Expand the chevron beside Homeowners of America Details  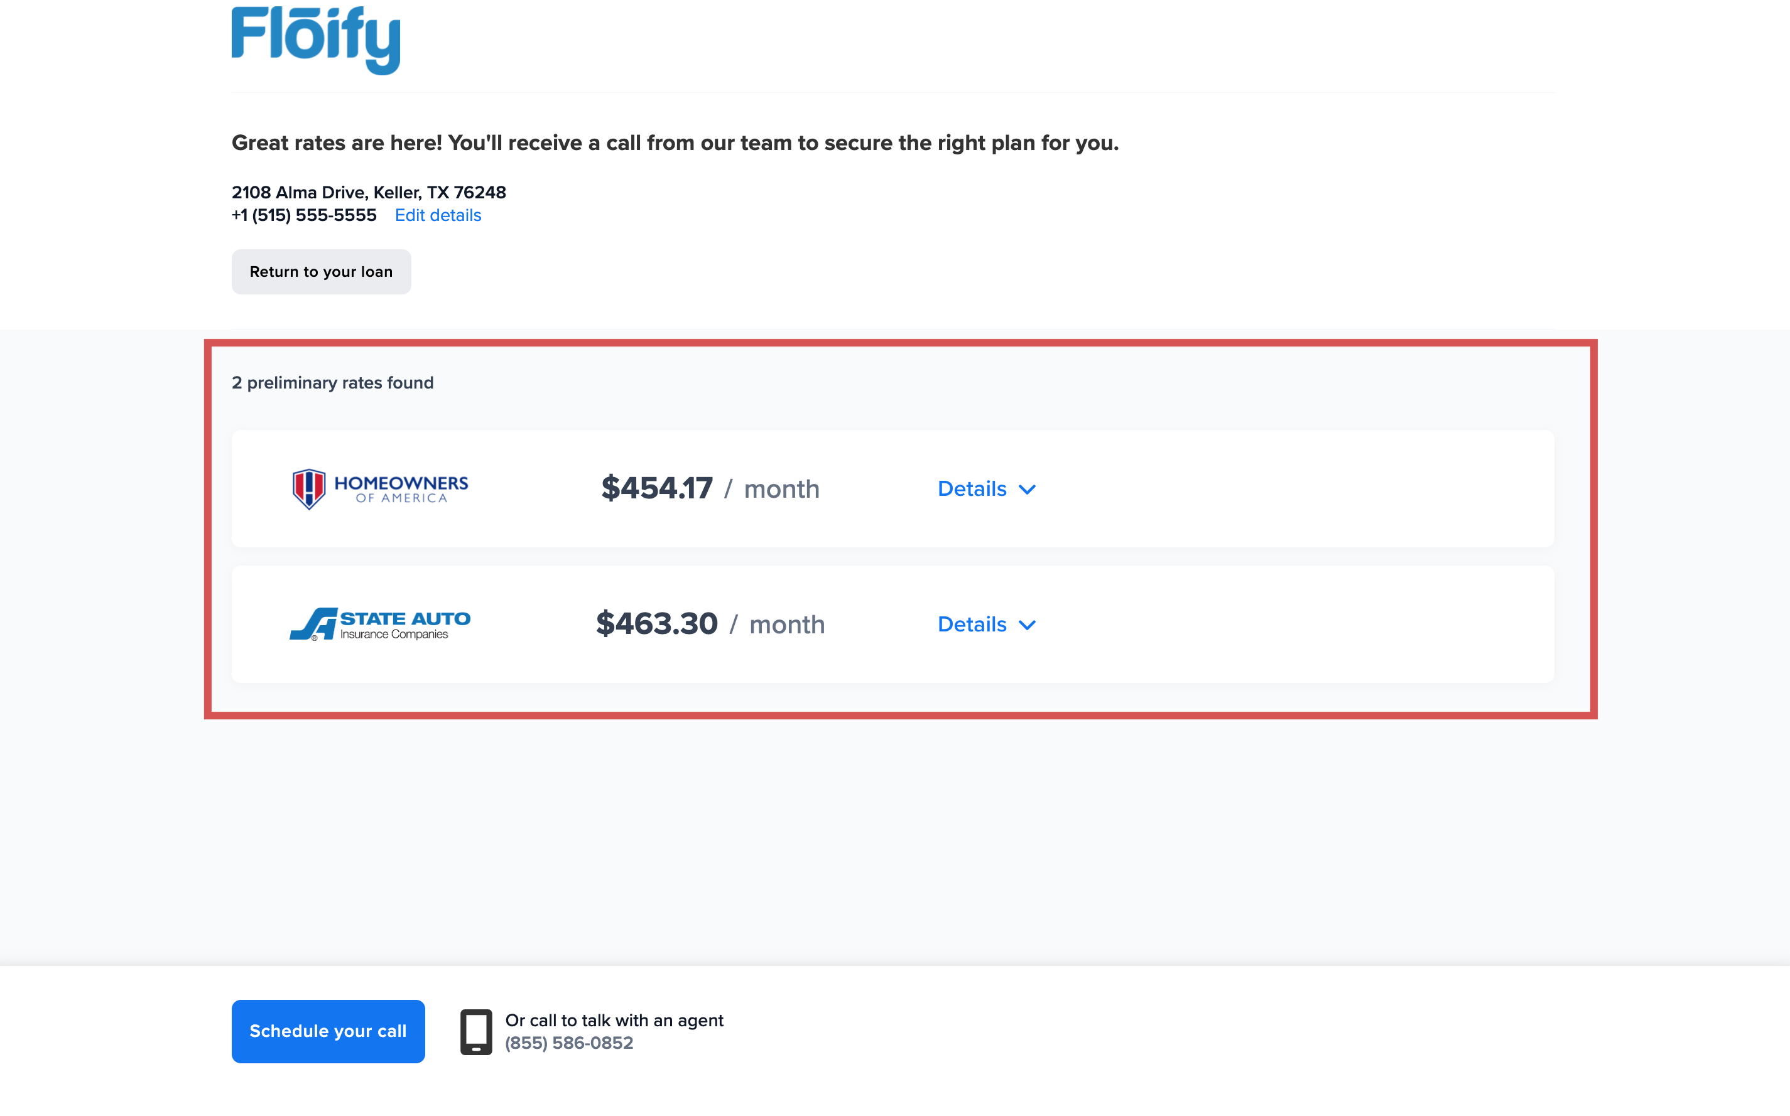point(1027,490)
